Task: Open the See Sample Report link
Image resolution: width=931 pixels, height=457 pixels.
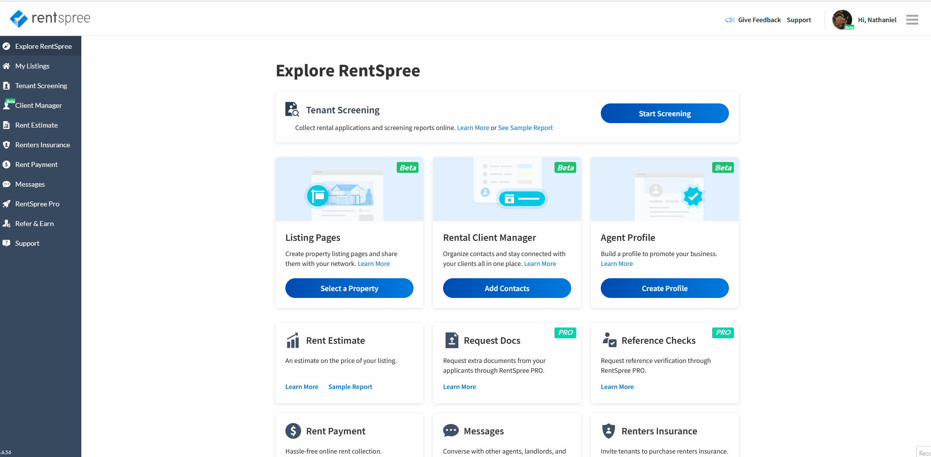Action: (x=525, y=128)
